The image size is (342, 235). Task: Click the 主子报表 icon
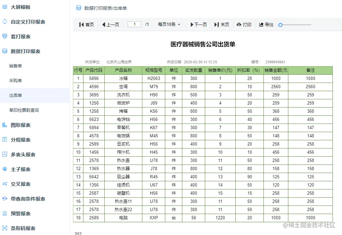[x=5, y=169]
